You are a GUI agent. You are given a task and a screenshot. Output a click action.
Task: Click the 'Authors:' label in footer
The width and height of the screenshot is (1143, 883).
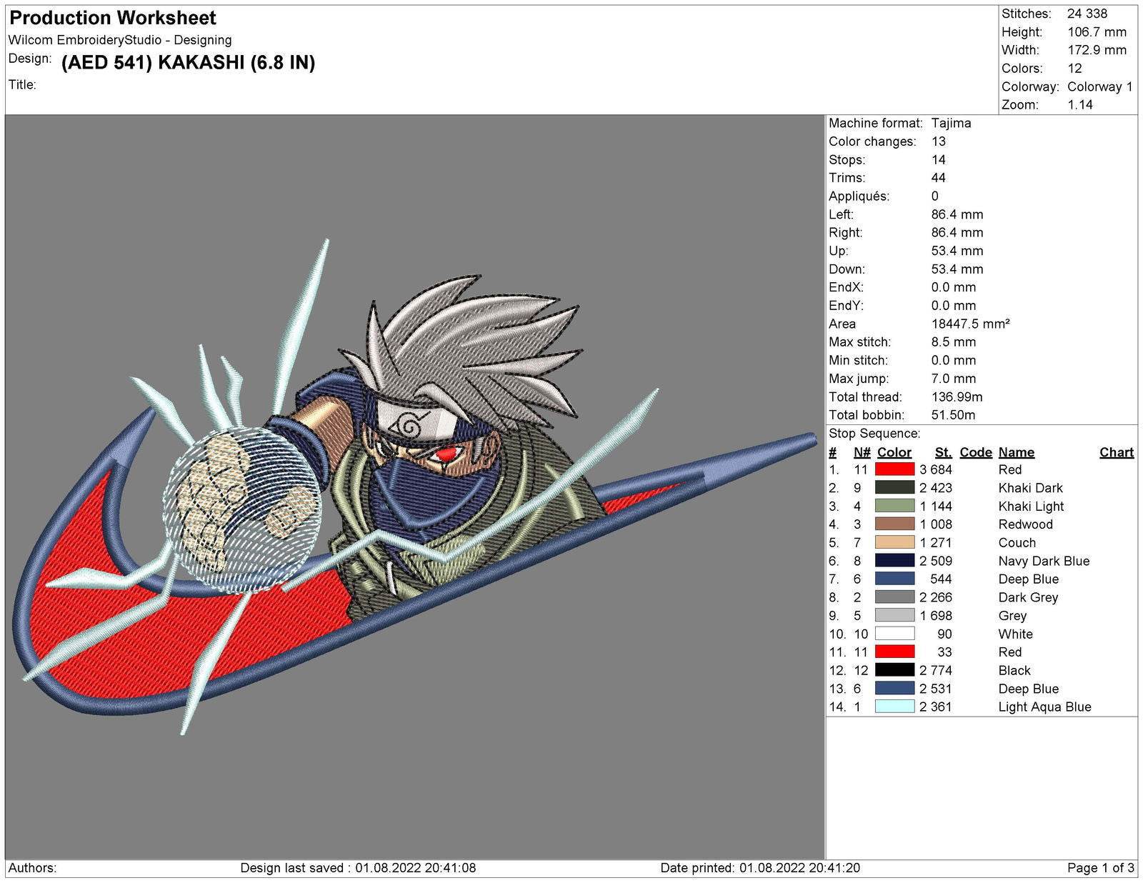[33, 868]
